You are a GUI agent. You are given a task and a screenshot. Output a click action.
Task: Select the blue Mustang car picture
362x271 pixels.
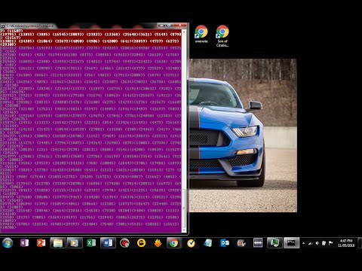(x=243, y=135)
